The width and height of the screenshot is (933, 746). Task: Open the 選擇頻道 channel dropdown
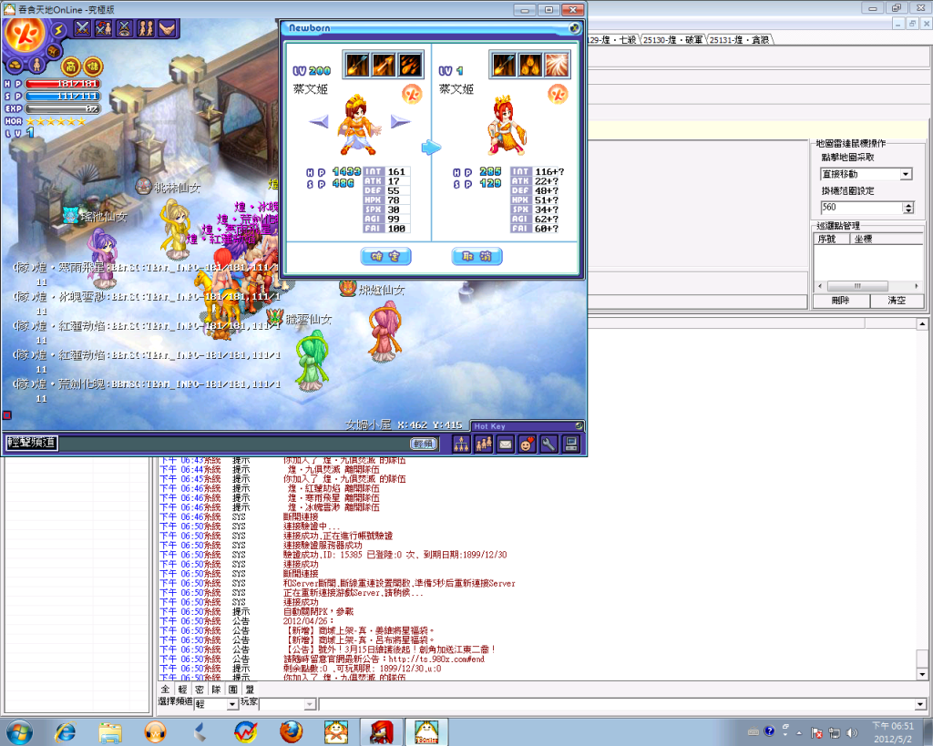pyautogui.click(x=231, y=704)
